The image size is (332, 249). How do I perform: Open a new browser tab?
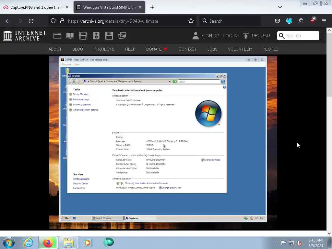[x=152, y=7]
